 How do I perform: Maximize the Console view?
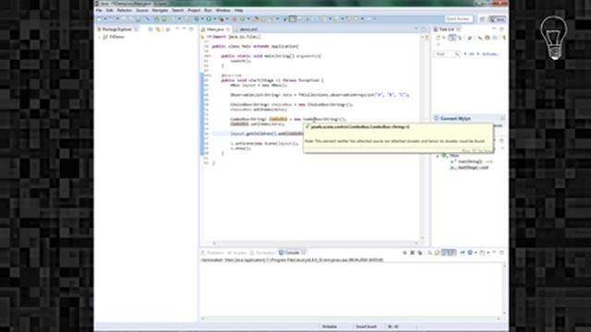click(501, 253)
